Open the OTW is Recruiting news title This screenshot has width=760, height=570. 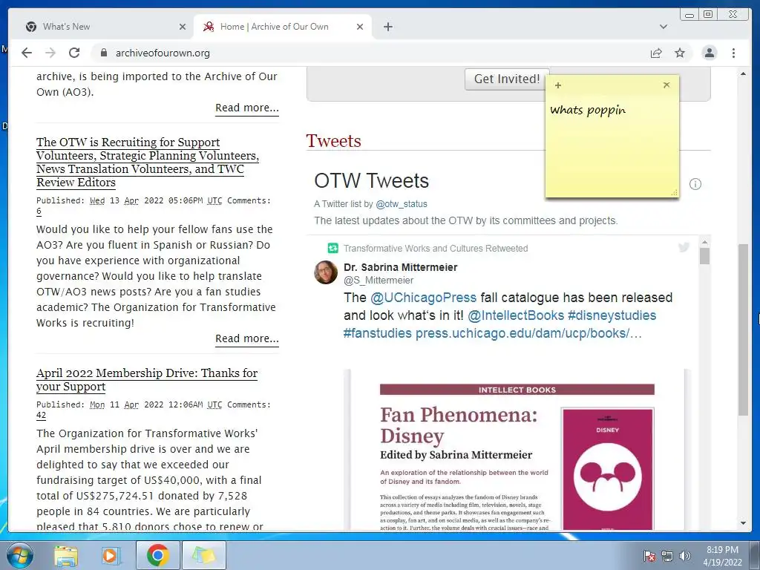(x=148, y=163)
